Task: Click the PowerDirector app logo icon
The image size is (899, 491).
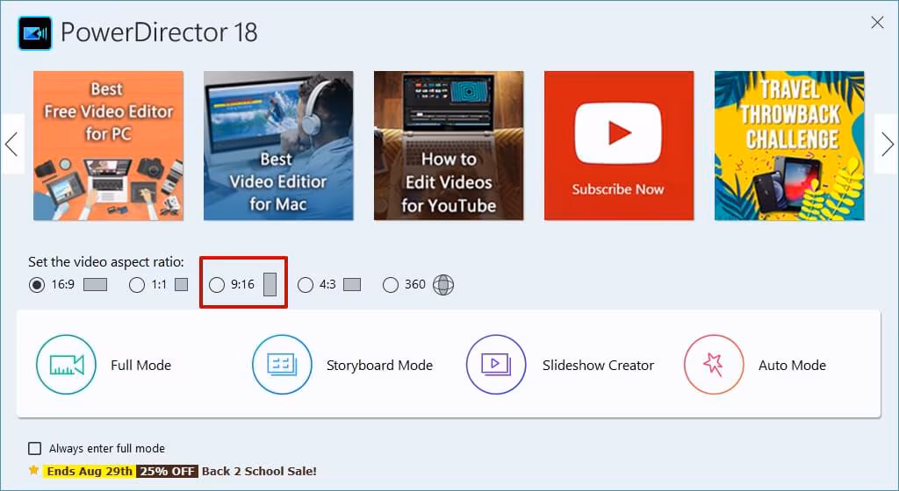Action: [35, 33]
